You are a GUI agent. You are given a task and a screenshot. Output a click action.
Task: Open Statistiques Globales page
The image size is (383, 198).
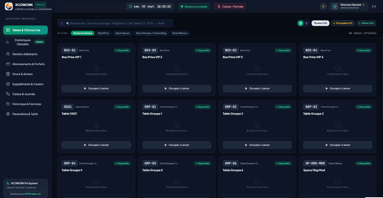pyautogui.click(x=25, y=42)
